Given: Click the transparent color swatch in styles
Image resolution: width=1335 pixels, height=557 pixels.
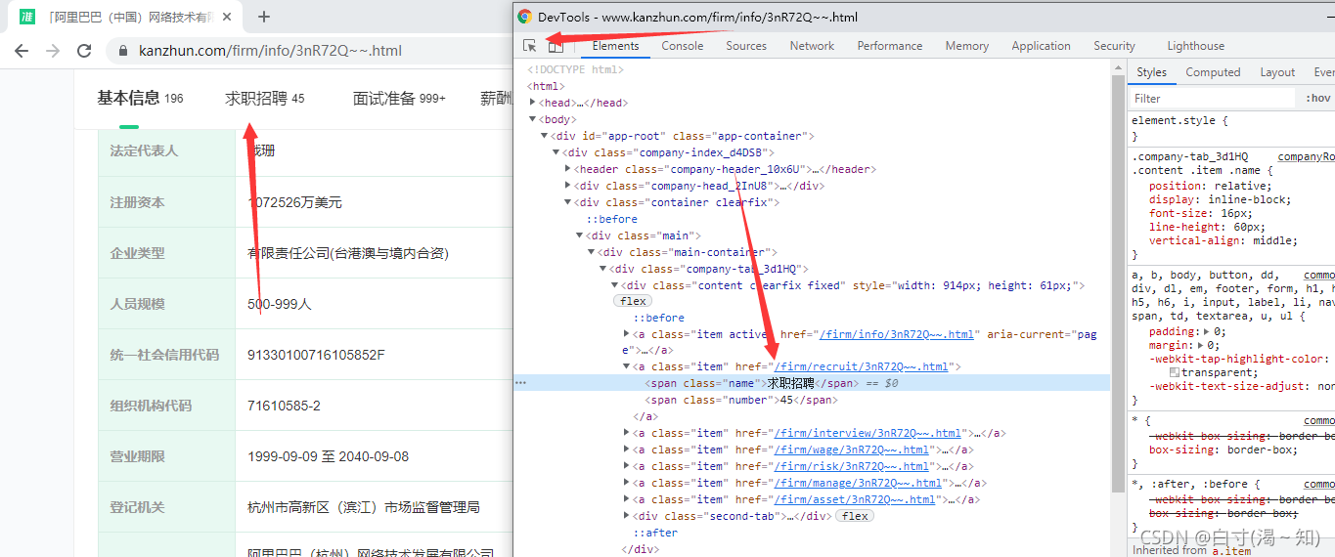Looking at the screenshot, I should 1175,372.
